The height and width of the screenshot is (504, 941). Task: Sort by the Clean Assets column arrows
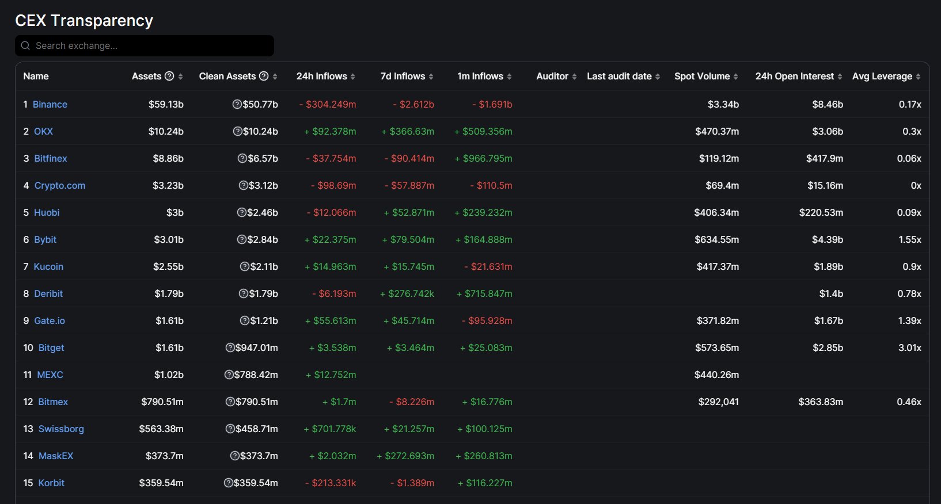pyautogui.click(x=275, y=77)
